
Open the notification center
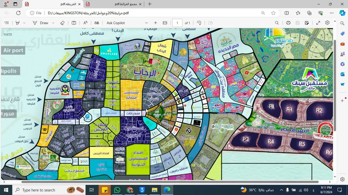pyautogui.click(x=340, y=190)
